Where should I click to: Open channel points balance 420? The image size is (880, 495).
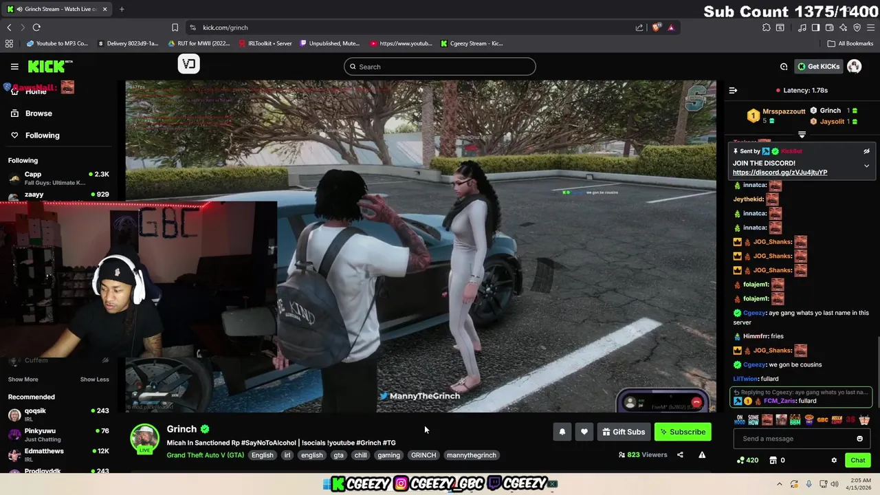tap(747, 460)
